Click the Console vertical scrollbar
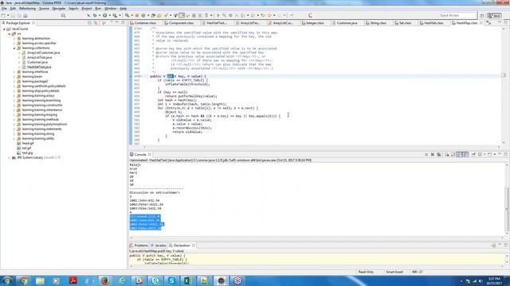 [x=507, y=198]
